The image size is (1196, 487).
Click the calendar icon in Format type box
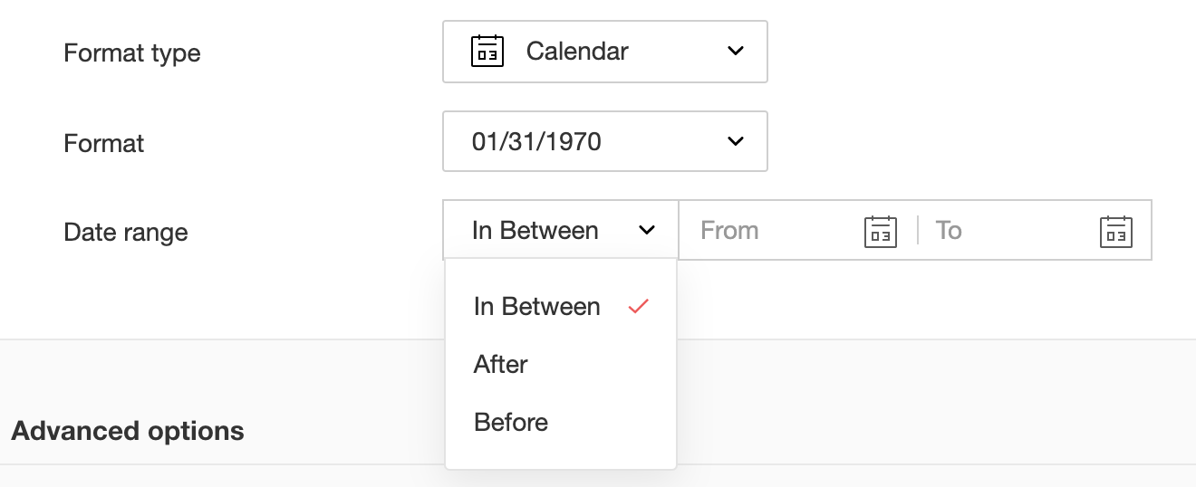click(487, 52)
